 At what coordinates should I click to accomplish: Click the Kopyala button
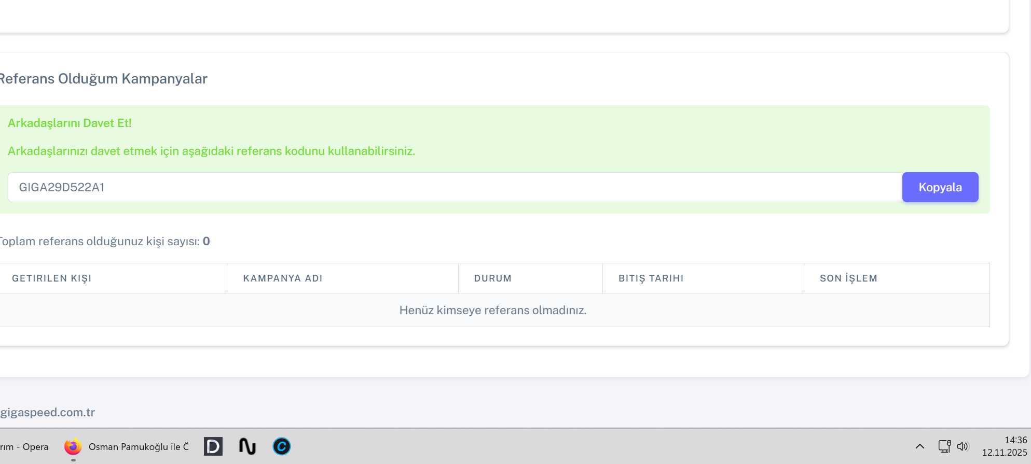pyautogui.click(x=940, y=187)
